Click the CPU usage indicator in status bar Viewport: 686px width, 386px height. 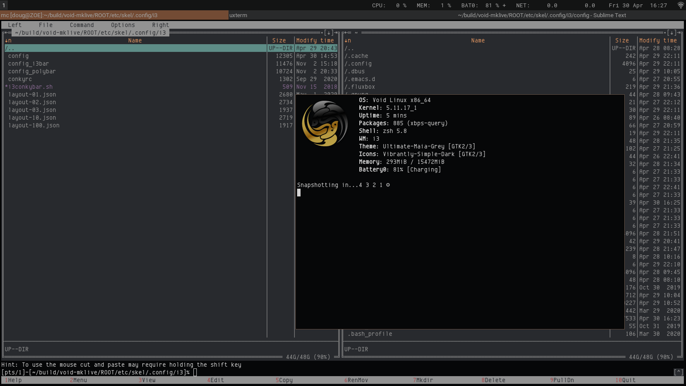[x=389, y=5]
